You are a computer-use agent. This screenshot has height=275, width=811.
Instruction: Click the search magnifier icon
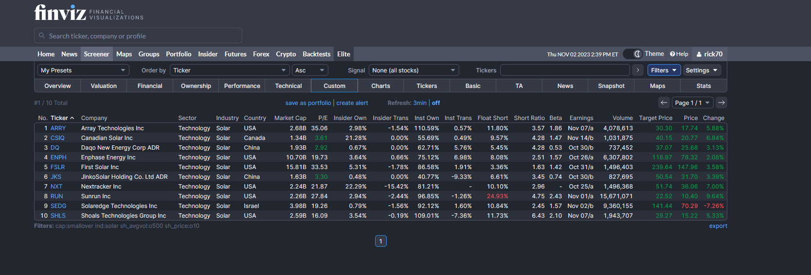42,35
